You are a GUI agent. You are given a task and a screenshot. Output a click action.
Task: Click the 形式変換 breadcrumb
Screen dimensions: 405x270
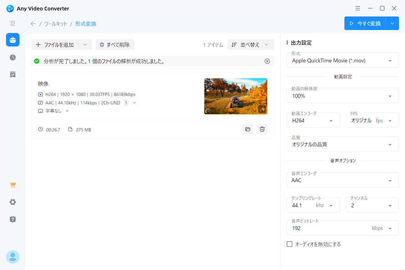pos(86,24)
